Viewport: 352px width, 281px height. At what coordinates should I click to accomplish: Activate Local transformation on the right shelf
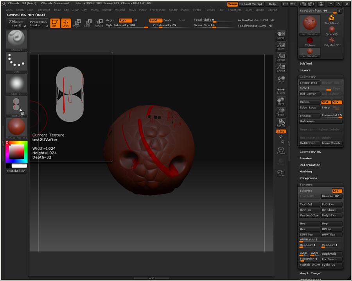pos(280,80)
